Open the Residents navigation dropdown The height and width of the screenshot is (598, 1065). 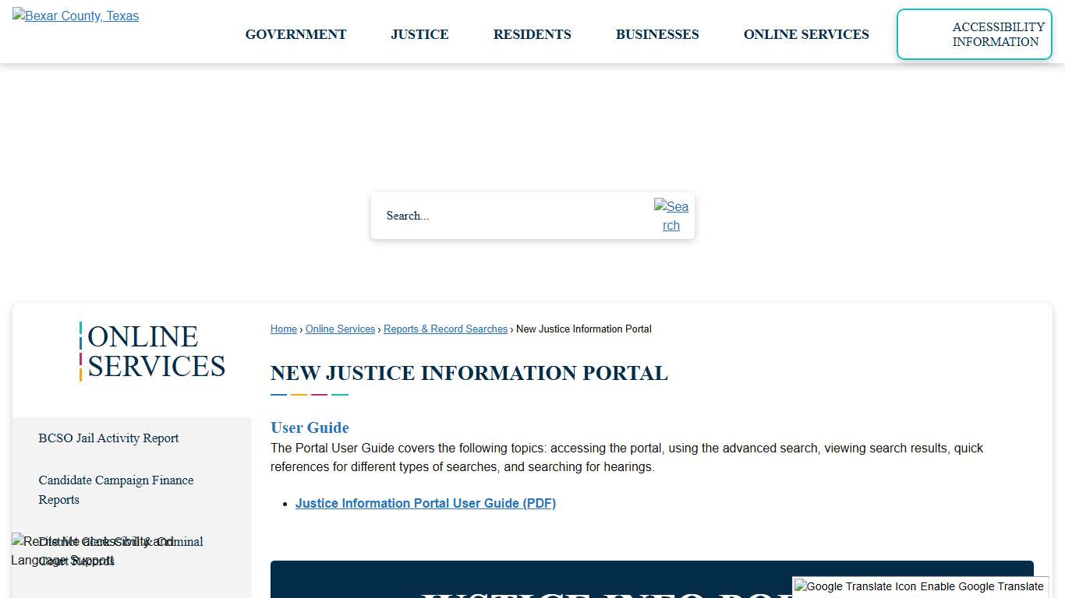click(532, 34)
